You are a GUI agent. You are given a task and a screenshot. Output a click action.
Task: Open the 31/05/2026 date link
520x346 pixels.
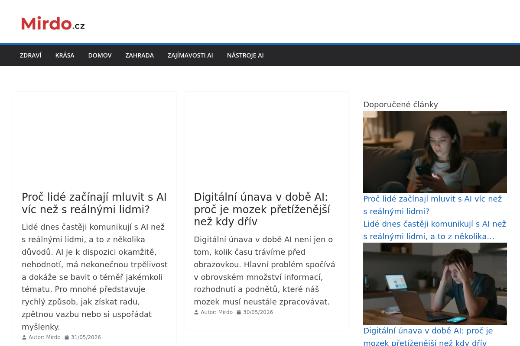pos(86,337)
